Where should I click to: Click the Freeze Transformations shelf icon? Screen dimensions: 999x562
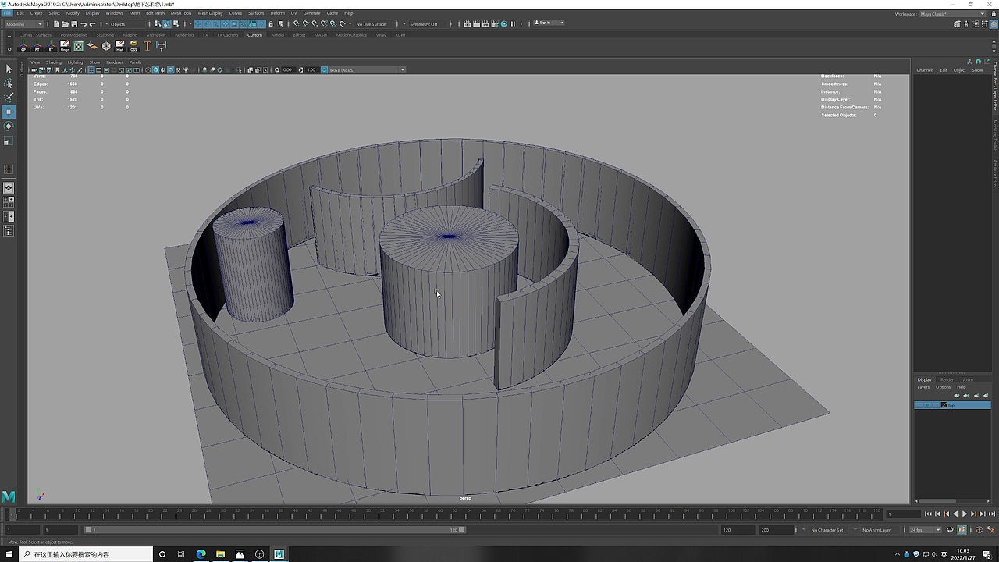click(x=37, y=46)
